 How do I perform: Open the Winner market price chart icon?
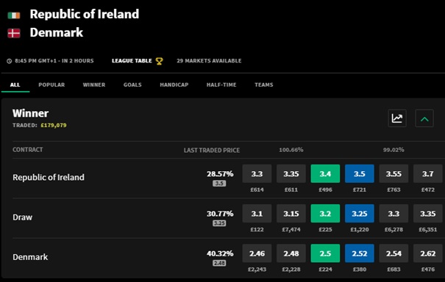tap(397, 118)
